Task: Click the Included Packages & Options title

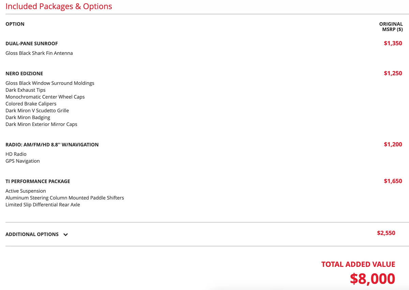Action: [59, 6]
